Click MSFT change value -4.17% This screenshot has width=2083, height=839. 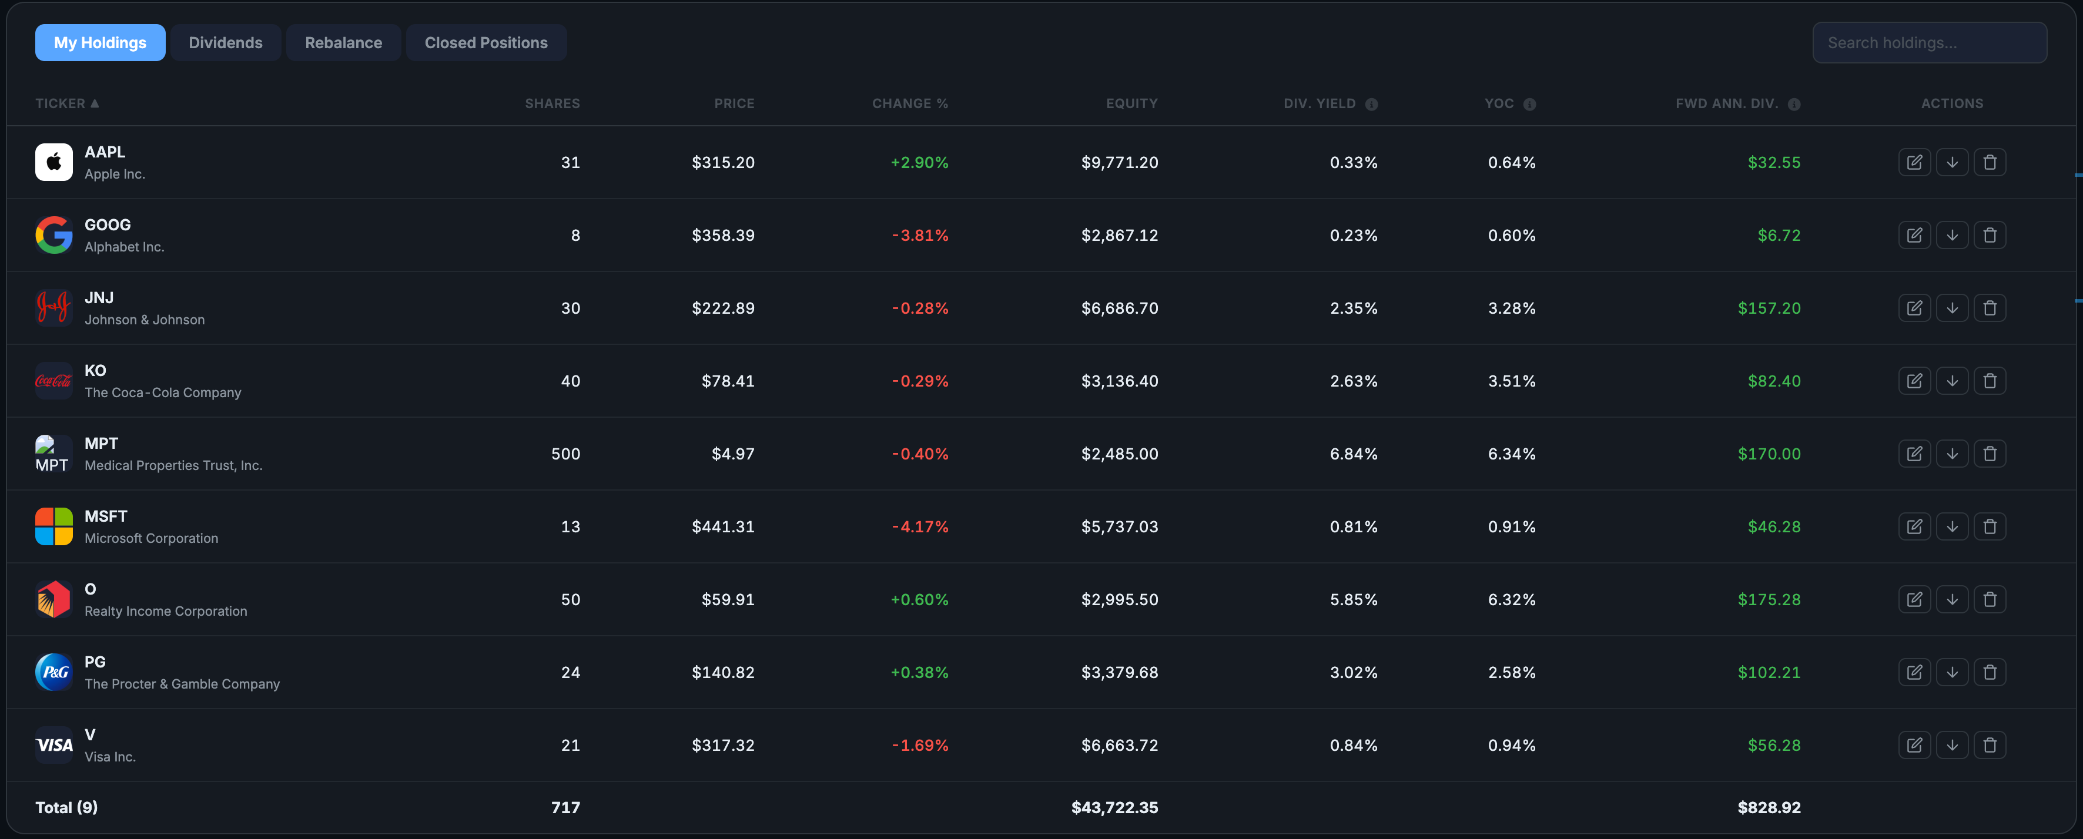pyautogui.click(x=920, y=526)
